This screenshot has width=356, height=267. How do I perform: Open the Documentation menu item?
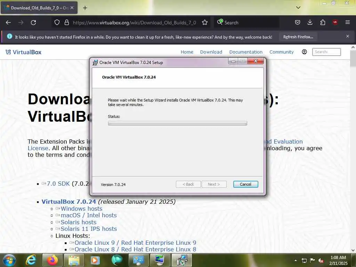[x=246, y=52]
